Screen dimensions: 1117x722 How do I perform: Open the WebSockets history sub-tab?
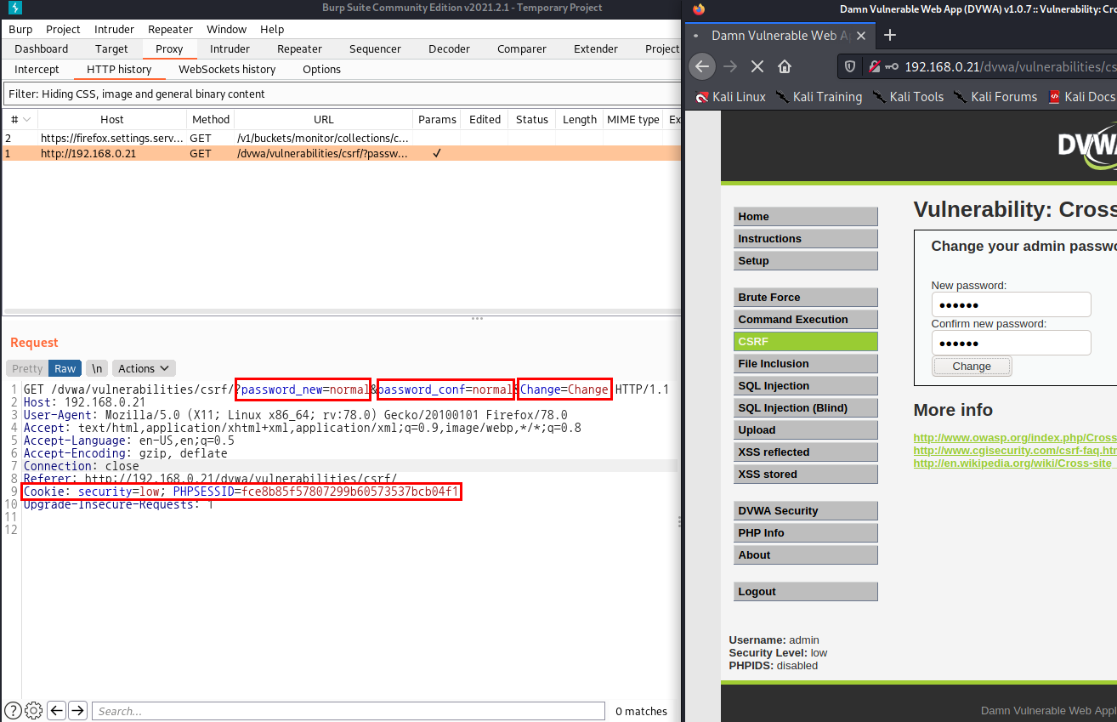tap(227, 69)
